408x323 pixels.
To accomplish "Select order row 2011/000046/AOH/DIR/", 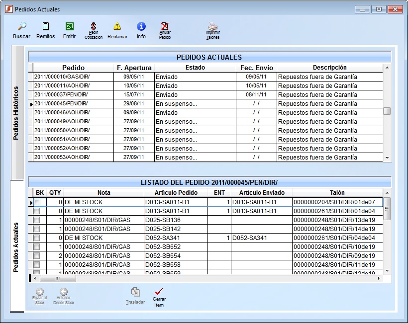I will [x=73, y=113].
